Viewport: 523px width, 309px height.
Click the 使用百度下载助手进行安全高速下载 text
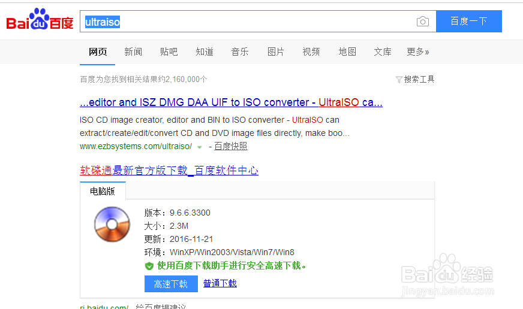click(232, 266)
